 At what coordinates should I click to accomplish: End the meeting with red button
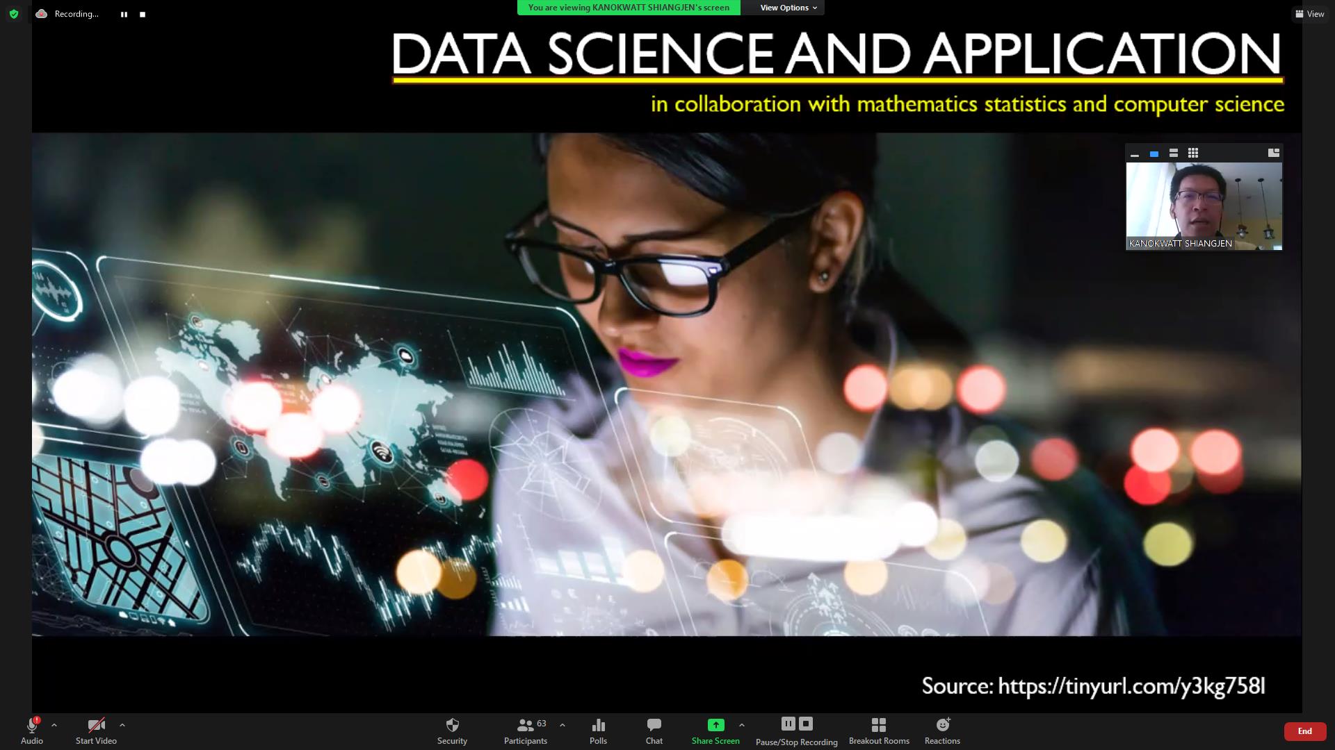[1304, 731]
